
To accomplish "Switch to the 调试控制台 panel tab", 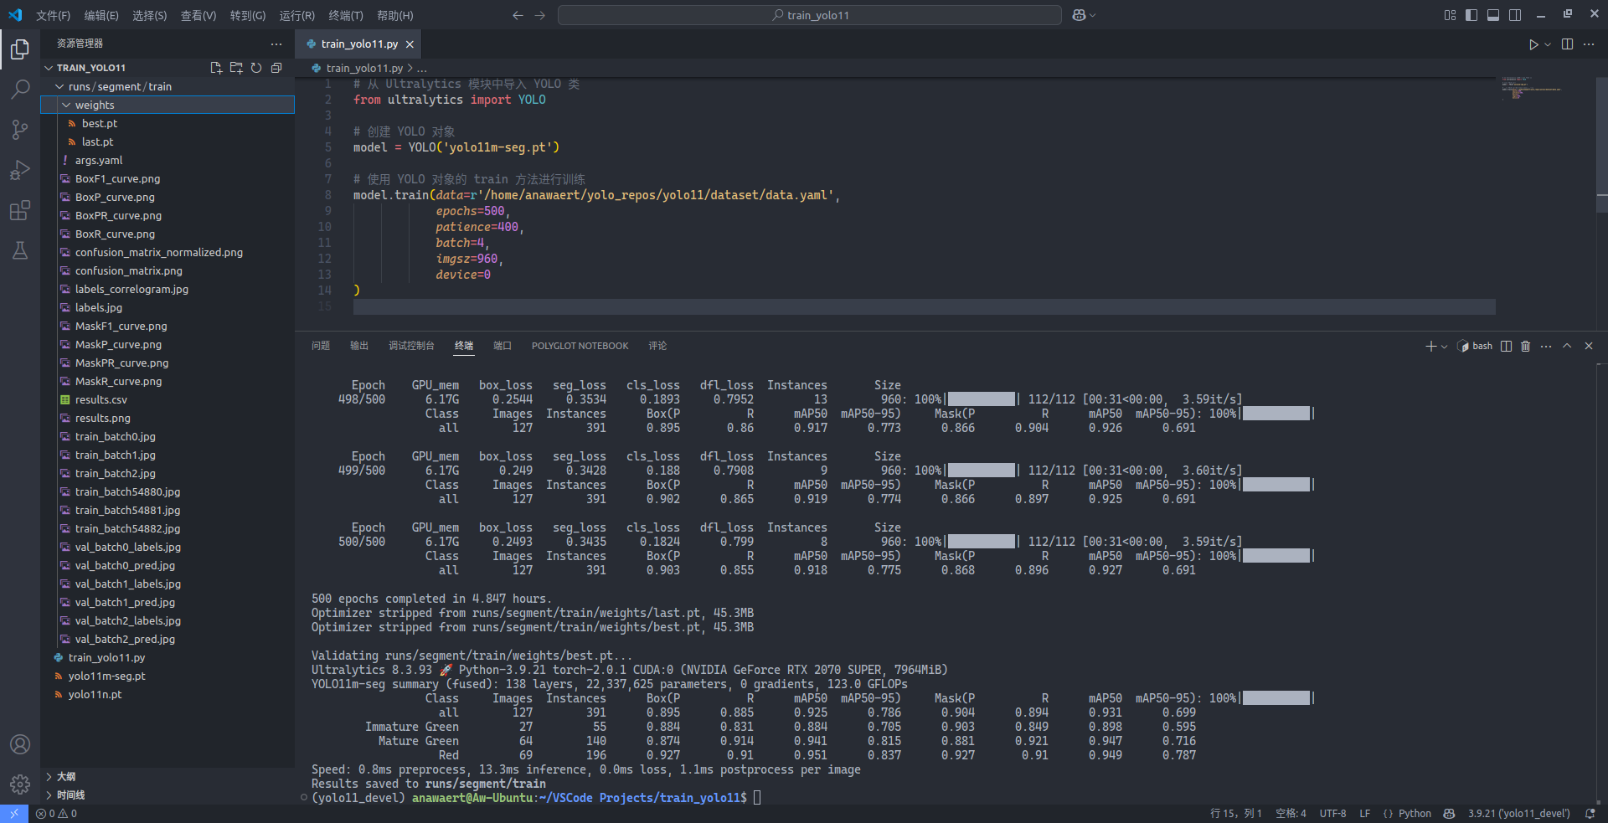I will point(410,346).
